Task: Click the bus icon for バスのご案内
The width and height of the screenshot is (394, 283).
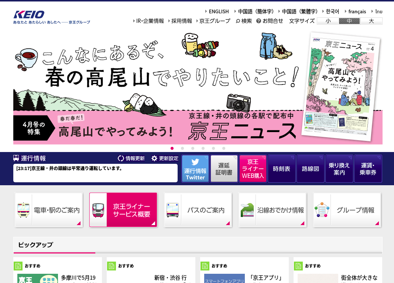Action: click(x=172, y=210)
